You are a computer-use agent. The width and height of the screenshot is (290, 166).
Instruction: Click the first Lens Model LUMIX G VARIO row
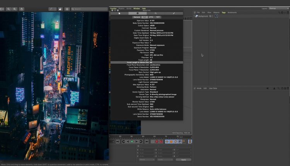147,77
